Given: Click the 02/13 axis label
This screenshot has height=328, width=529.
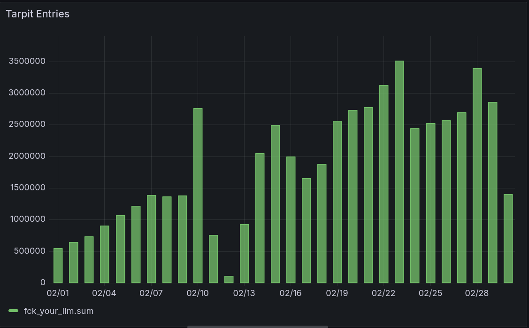Looking at the screenshot, I should point(244,293).
